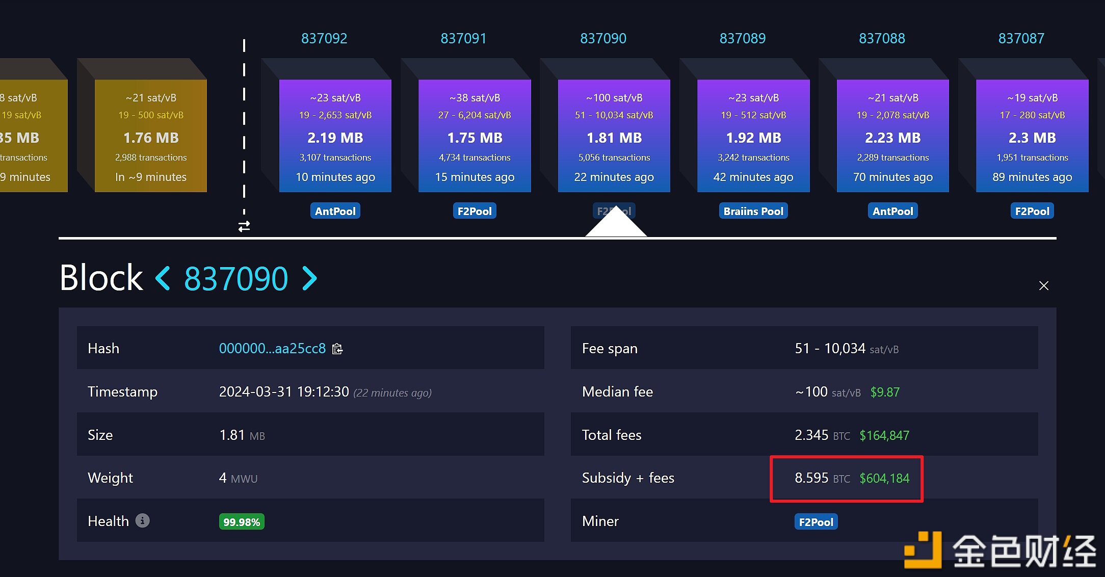Screen dimensions: 1105x577
Task: Select the 1.75 MB block cube with 4,734 transactions
Action: [x=475, y=136]
